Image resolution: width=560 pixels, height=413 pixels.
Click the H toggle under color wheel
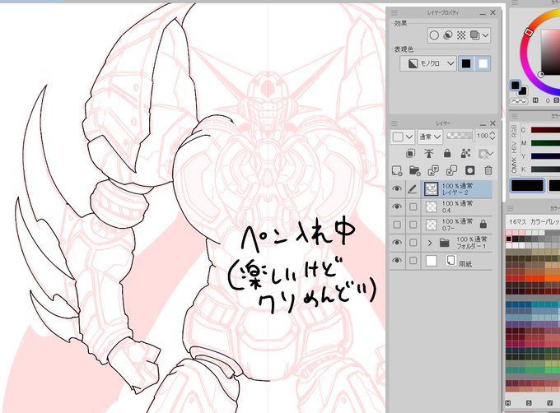(x=535, y=100)
